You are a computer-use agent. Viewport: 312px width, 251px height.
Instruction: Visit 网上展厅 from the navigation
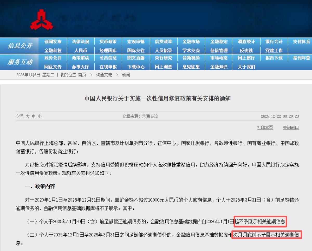click(246, 58)
